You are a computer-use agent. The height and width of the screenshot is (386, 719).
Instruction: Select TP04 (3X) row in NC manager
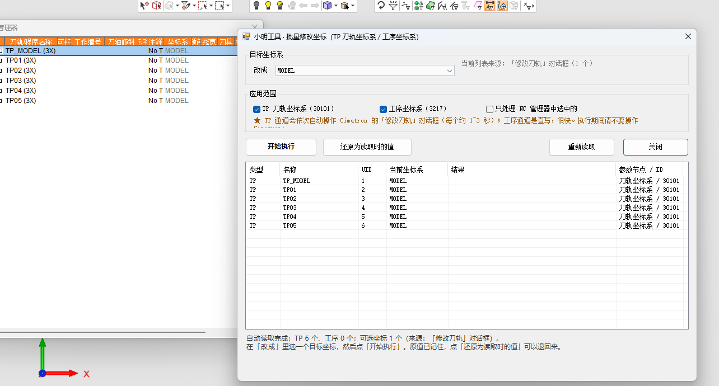point(118,91)
